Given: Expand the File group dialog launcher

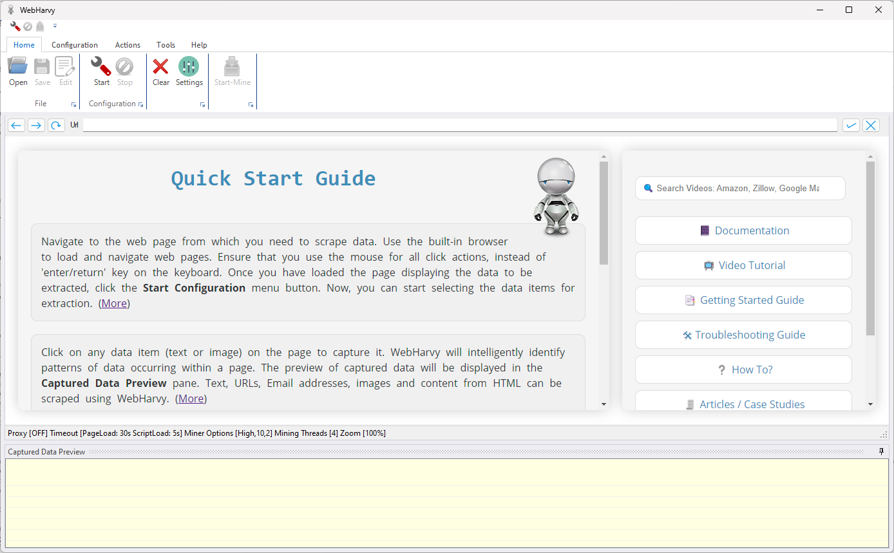Looking at the screenshot, I should coord(73,104).
